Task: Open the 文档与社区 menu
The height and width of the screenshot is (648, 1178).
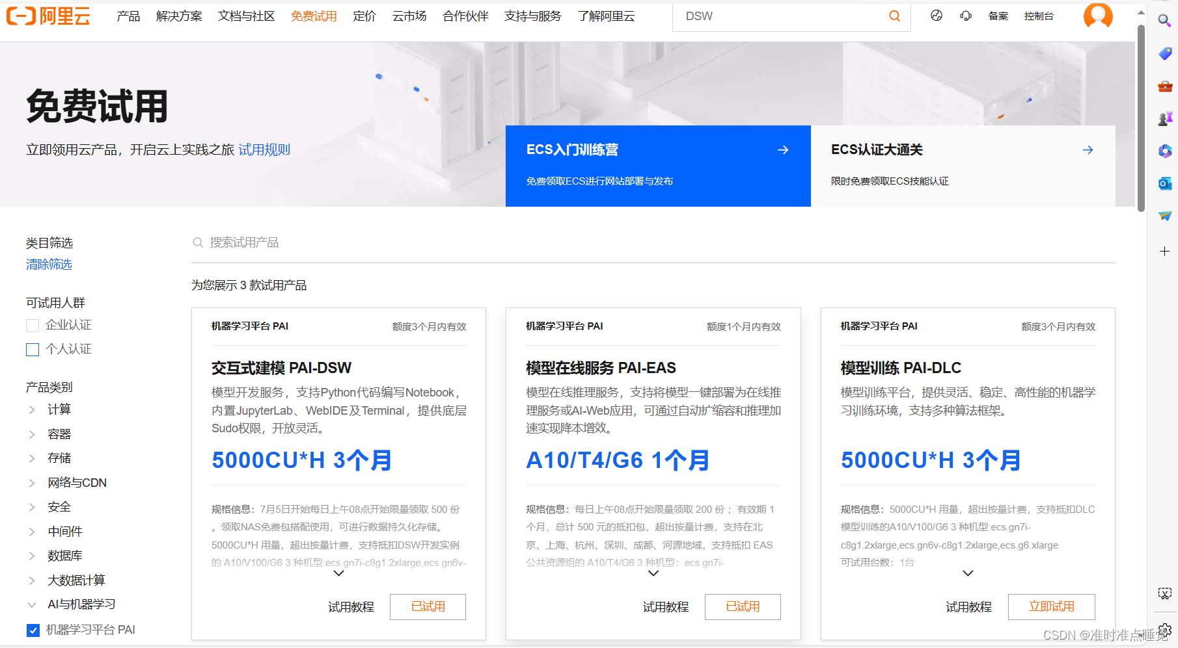Action: (x=247, y=16)
